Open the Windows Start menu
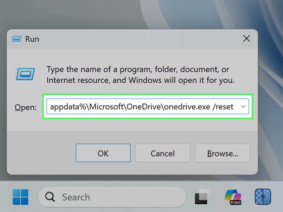This screenshot has height=212, width=283. point(21,197)
